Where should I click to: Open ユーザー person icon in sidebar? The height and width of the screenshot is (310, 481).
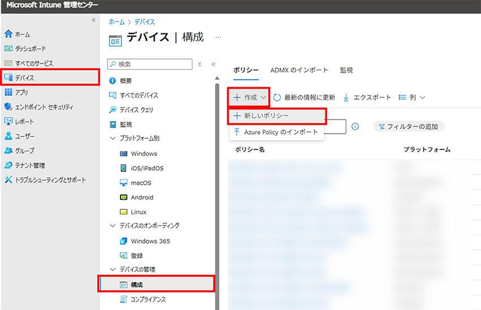coord(8,136)
